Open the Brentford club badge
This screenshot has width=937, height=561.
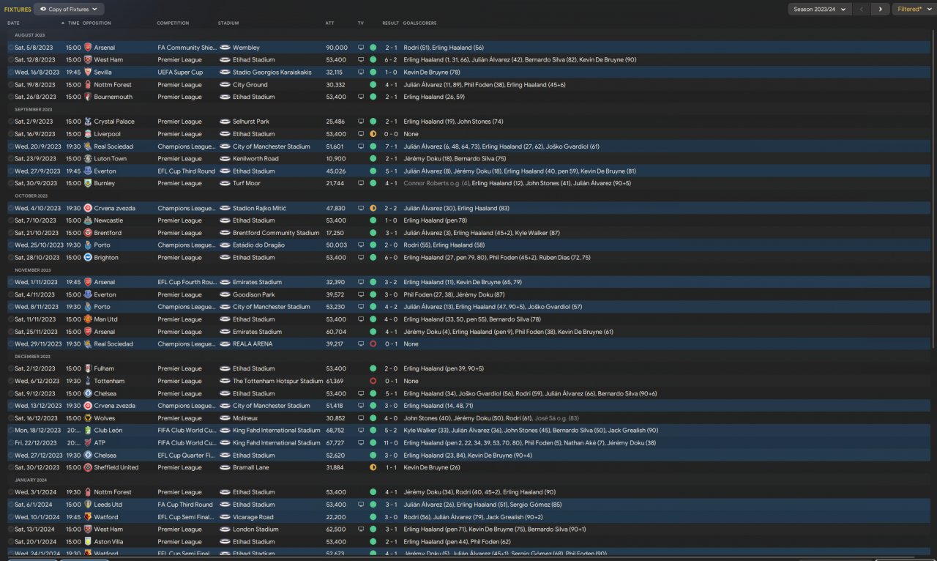click(88, 233)
